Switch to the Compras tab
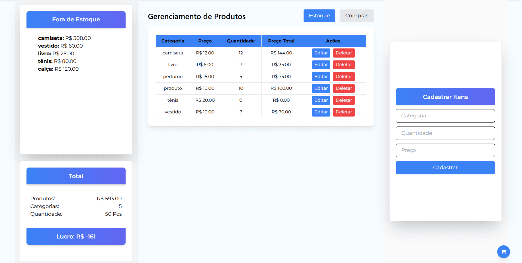The image size is (522, 263). coord(357,16)
